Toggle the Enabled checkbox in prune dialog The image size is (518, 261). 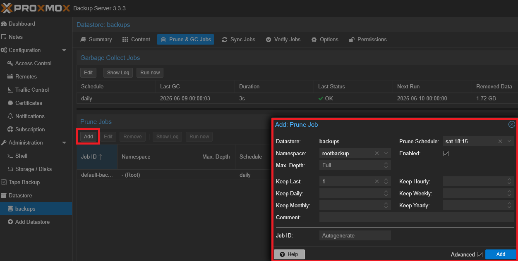(446, 154)
